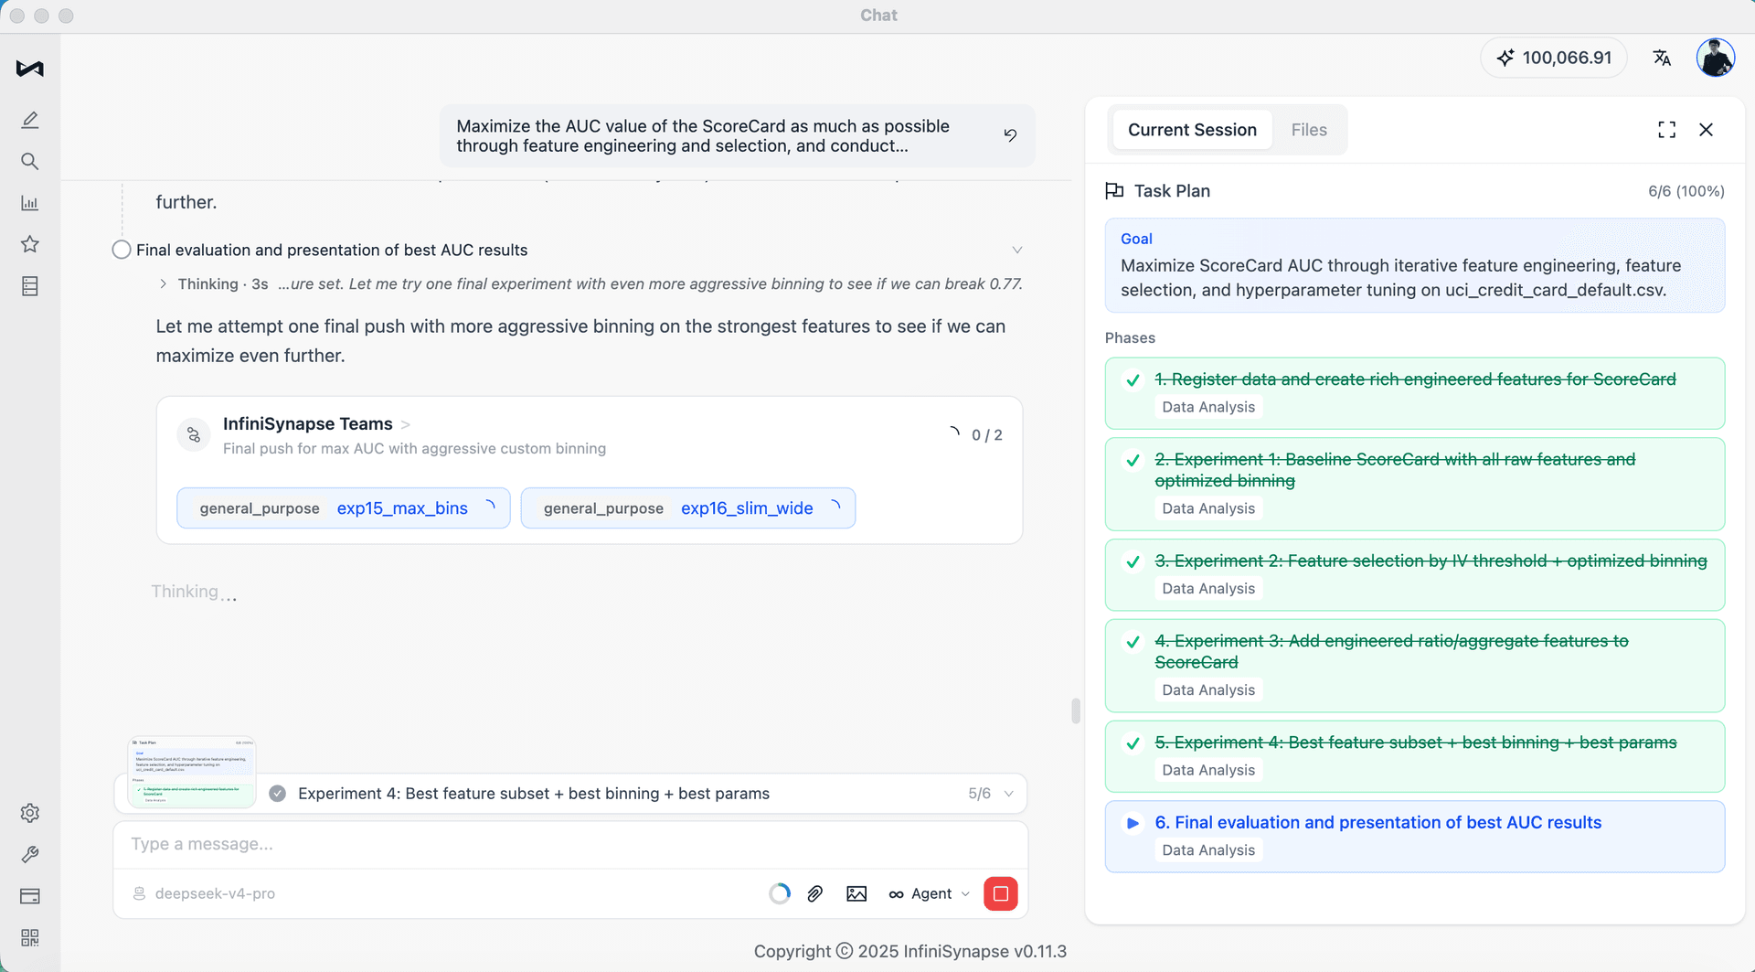Expand the 5/6 progress bar chevron
This screenshot has height=972, width=1755.
1009,794
